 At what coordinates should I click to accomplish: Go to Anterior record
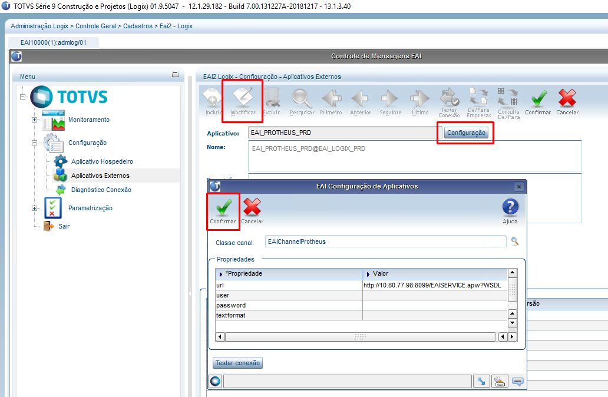click(361, 101)
